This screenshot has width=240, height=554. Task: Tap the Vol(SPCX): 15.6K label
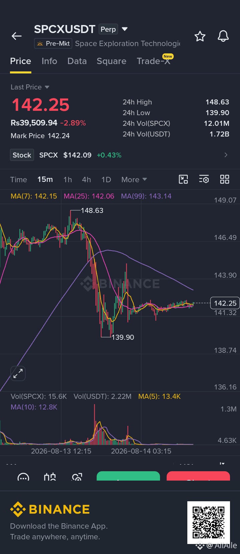point(39,396)
